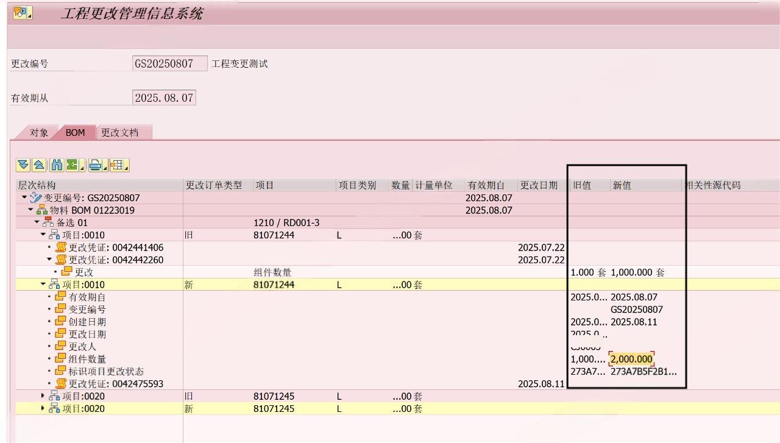Click the expand all toolbar icon
This screenshot has height=443, width=780.
(23, 164)
